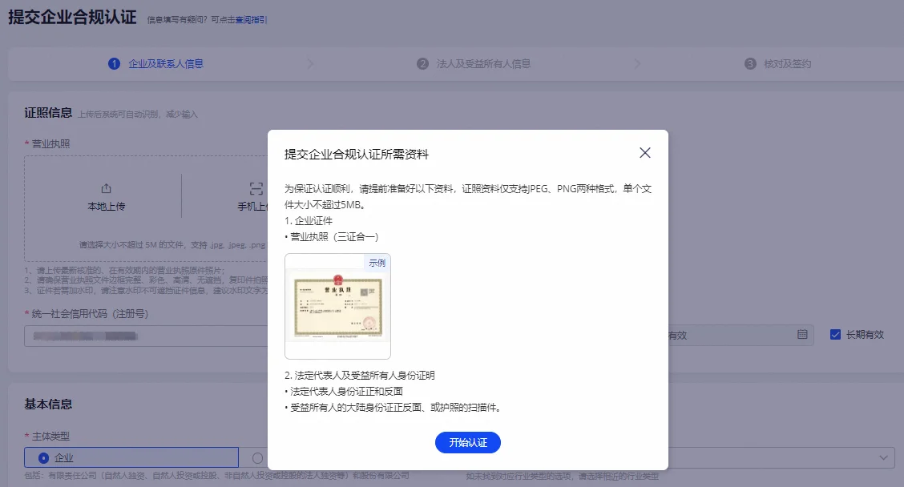The height and width of the screenshot is (487, 904).
Task: Open the calendar icon in date field
Action: coord(802,335)
